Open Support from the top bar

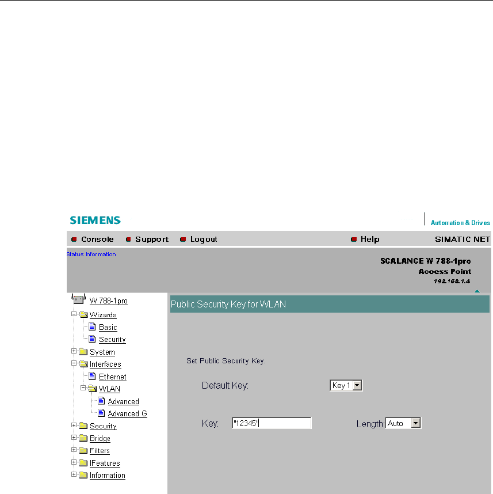[x=152, y=239]
